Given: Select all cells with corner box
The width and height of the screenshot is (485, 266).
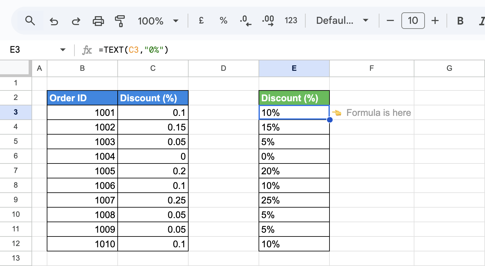Looking at the screenshot, I should (x=16, y=68).
